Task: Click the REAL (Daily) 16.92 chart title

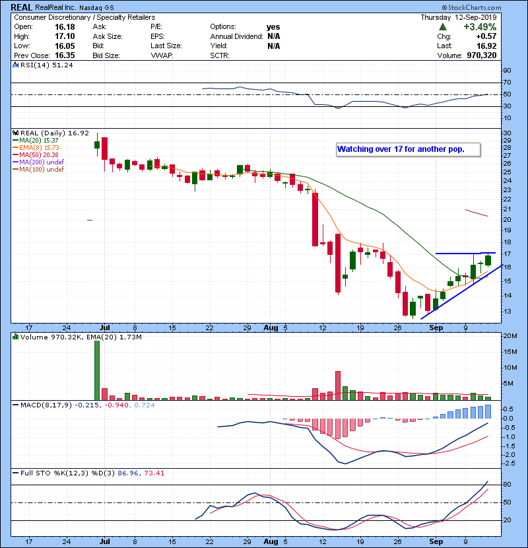Action: tap(55, 133)
